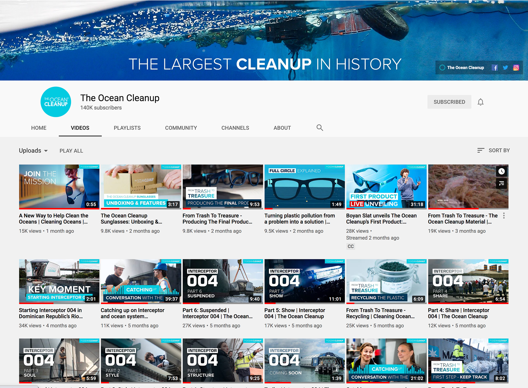Play the RECYCLING THE PLASTIC thumbnail
The width and height of the screenshot is (528, 388).
click(386, 281)
